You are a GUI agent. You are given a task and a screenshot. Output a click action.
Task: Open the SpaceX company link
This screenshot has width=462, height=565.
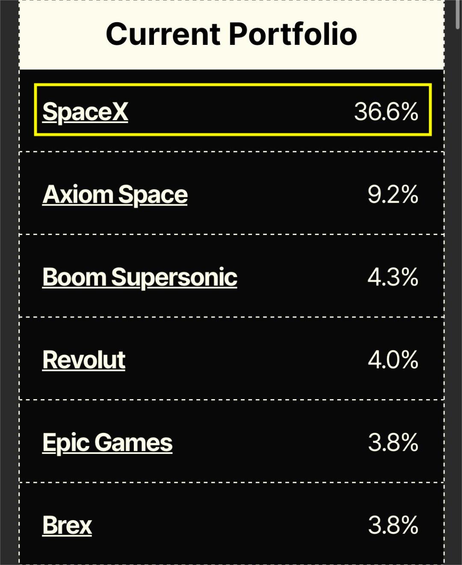tap(85, 112)
